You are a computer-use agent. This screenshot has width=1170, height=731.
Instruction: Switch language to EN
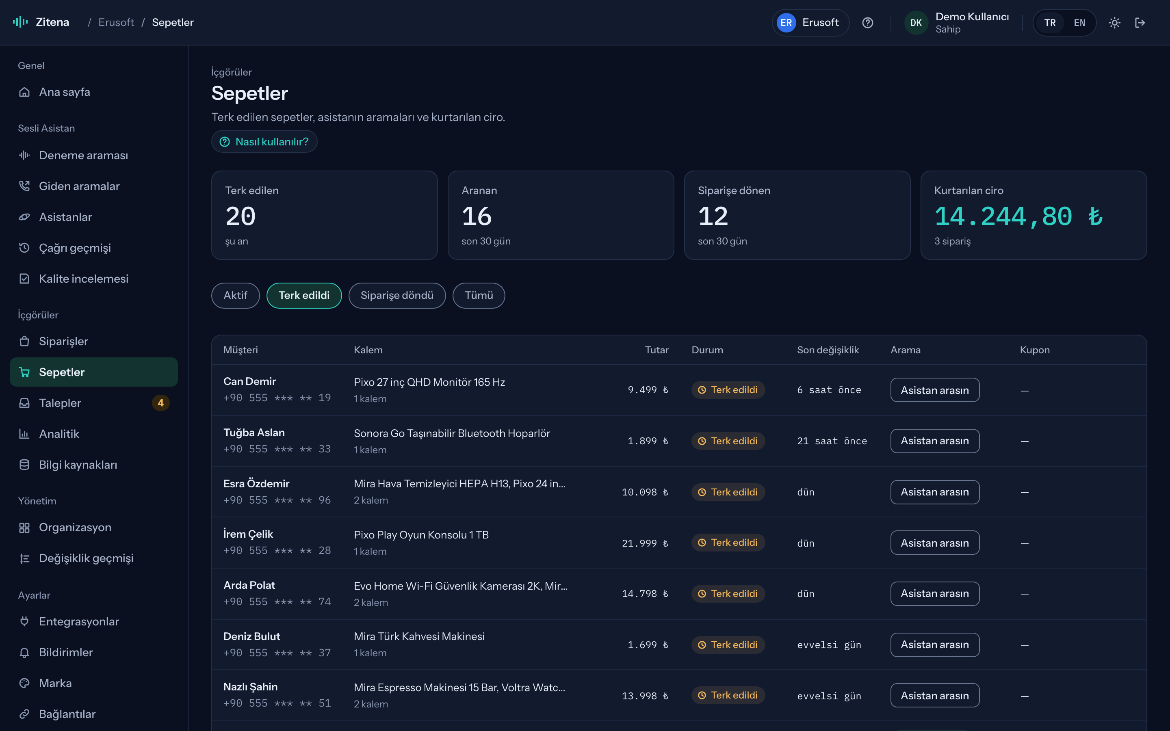click(1079, 23)
